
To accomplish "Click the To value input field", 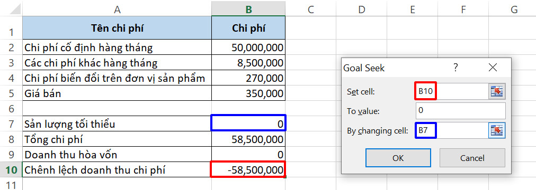I will coord(460,111).
